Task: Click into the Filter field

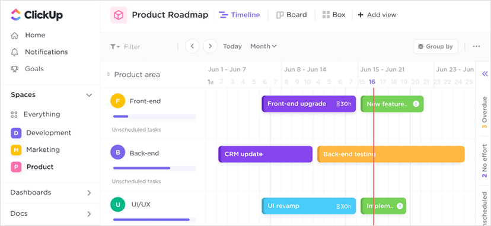Action: pyautogui.click(x=132, y=47)
